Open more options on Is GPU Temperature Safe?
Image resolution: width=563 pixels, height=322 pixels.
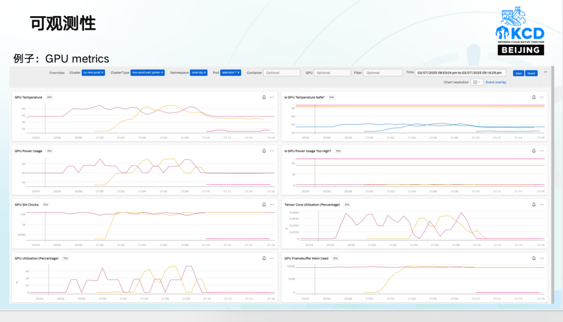click(x=542, y=97)
